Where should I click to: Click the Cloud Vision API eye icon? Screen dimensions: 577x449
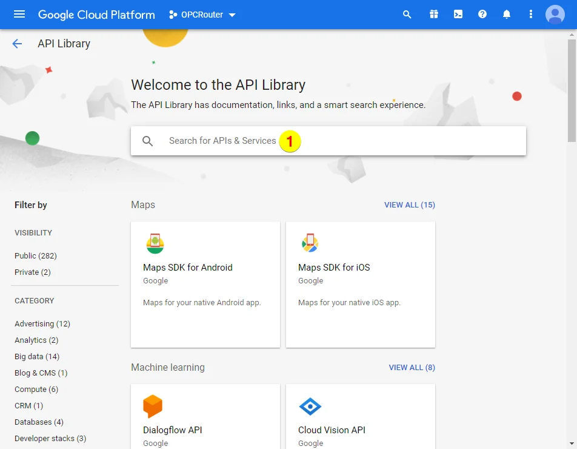310,407
